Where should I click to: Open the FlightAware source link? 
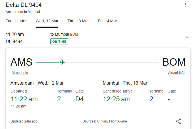118,121
